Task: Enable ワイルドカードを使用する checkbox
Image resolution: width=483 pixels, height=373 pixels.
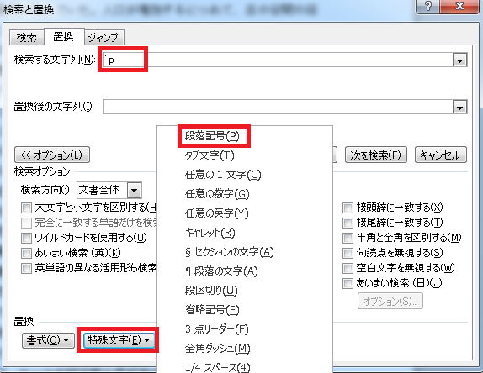Action: tap(26, 238)
